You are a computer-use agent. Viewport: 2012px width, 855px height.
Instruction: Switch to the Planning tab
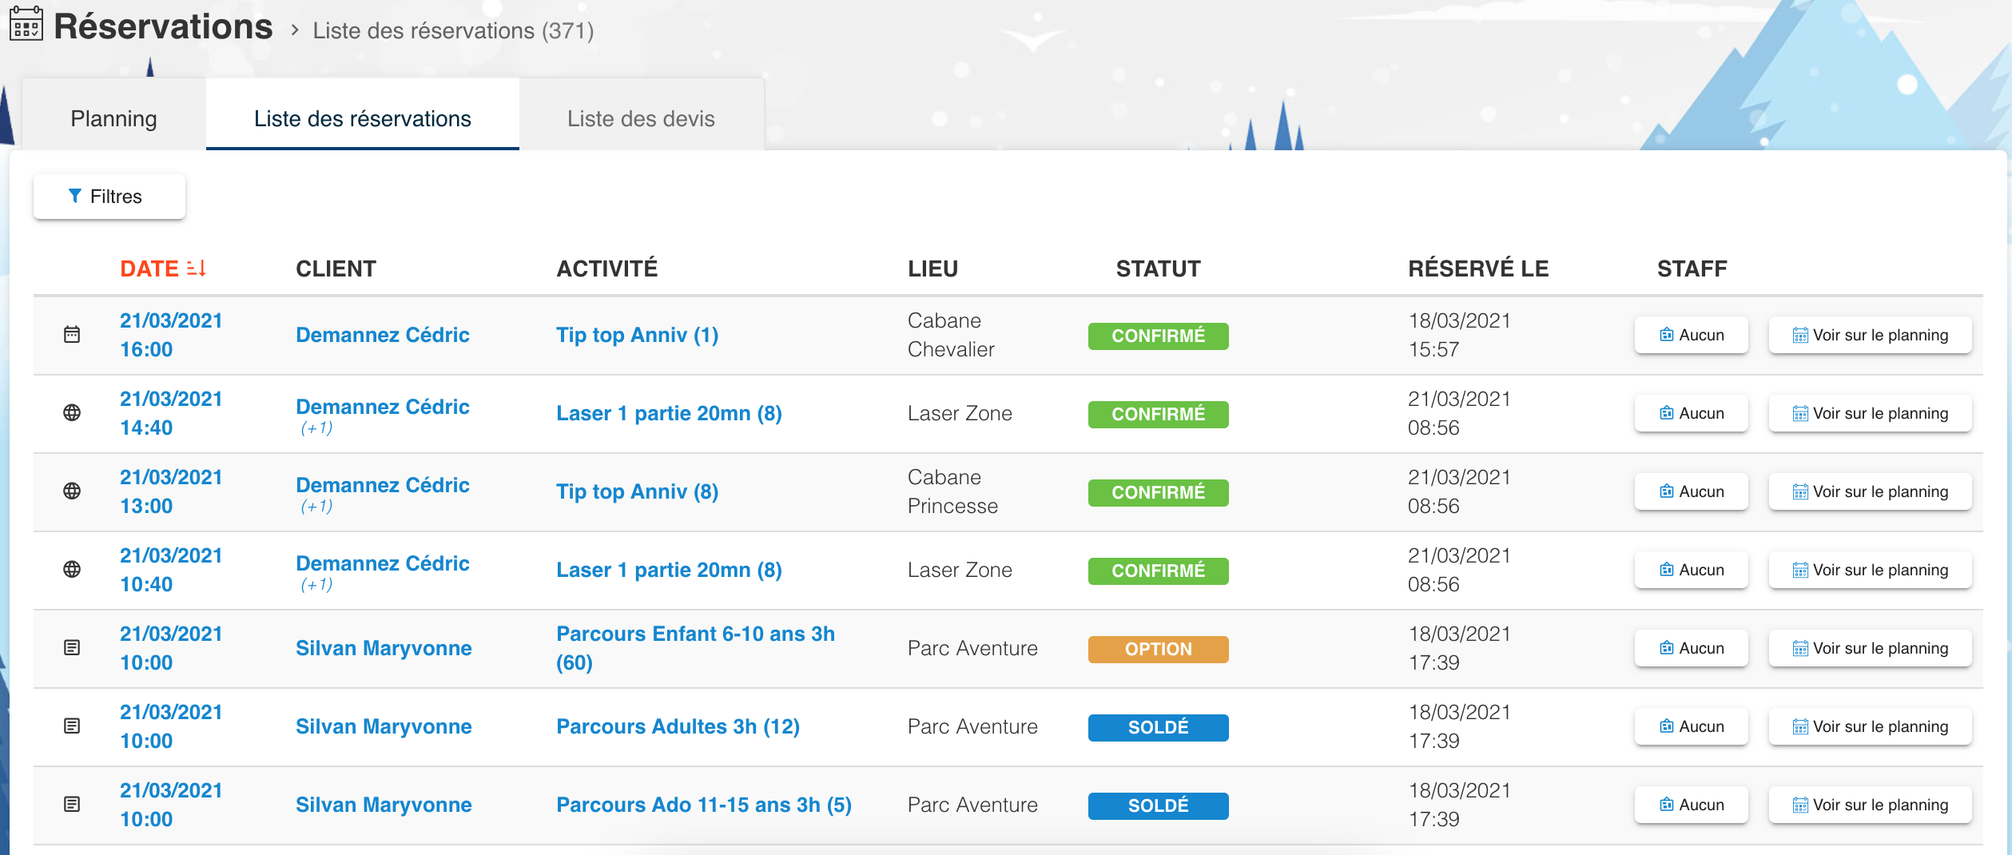click(x=113, y=118)
